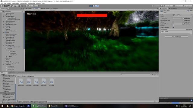Collapse the Scene001 root in Hierarchy

pyautogui.click(x=2, y=12)
